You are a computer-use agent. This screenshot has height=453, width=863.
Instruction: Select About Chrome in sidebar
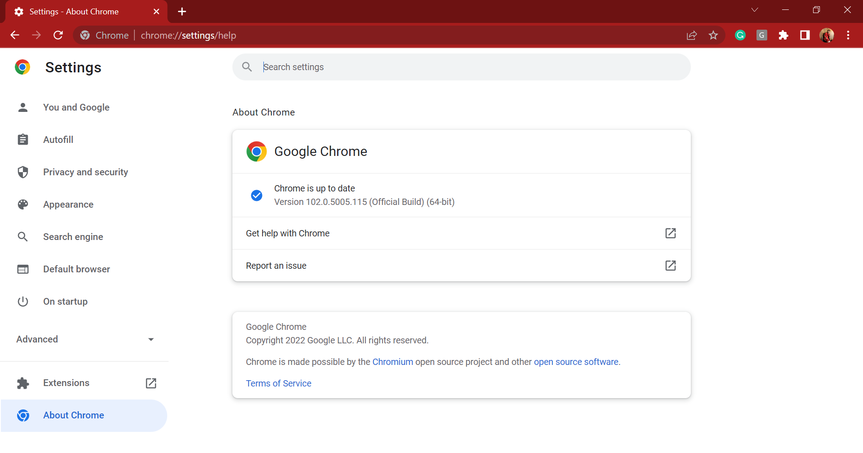click(84, 415)
